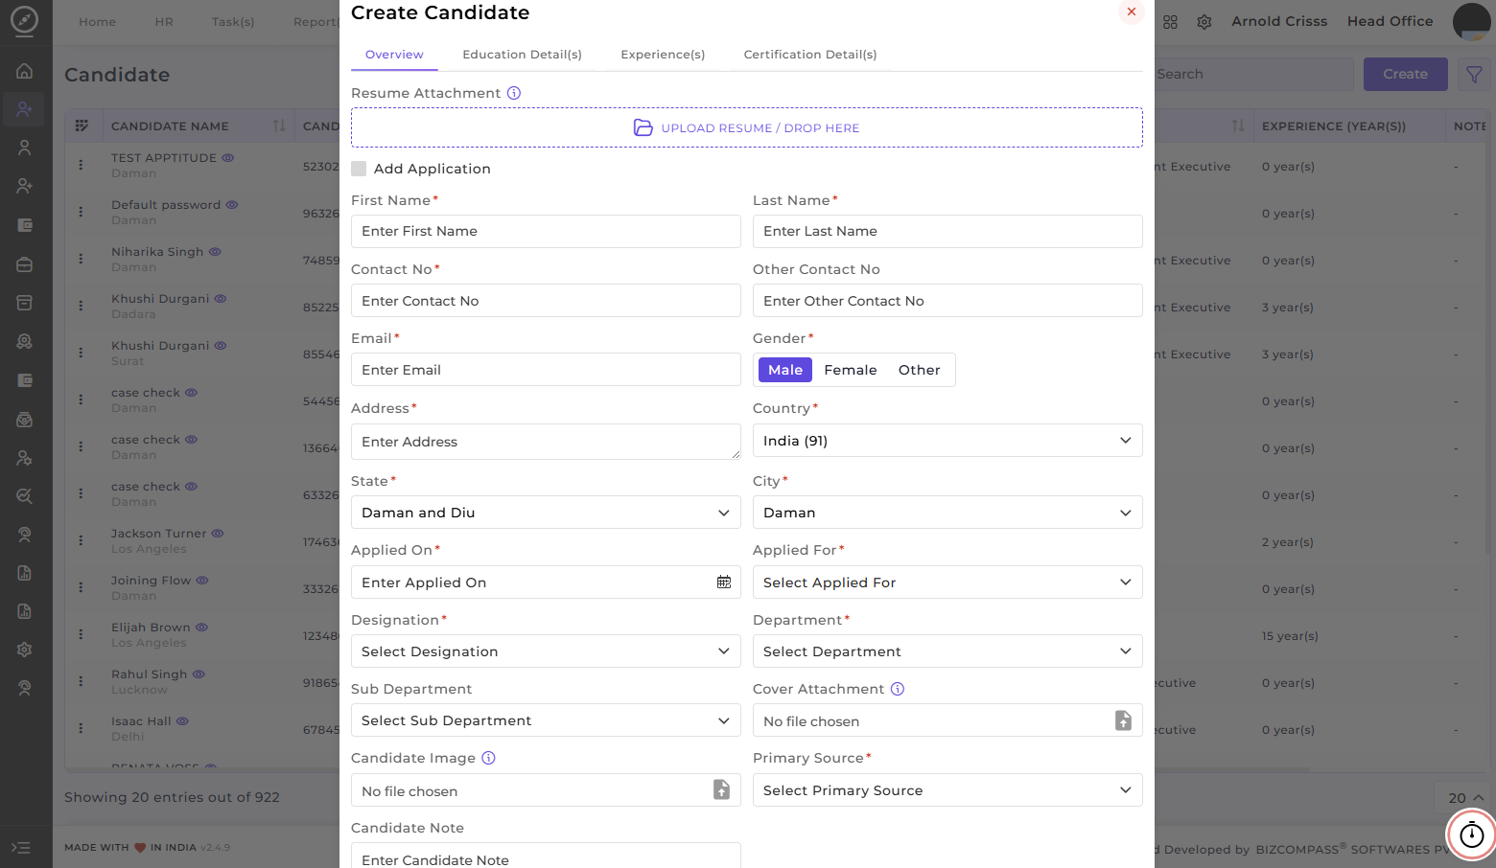Open the filter funnel icon
The image size is (1496, 868).
point(1474,74)
